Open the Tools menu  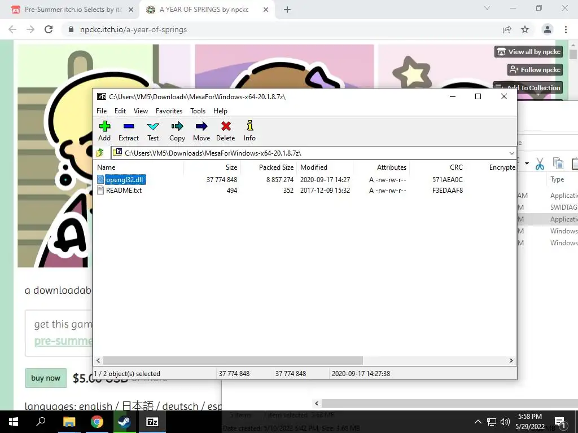(198, 111)
